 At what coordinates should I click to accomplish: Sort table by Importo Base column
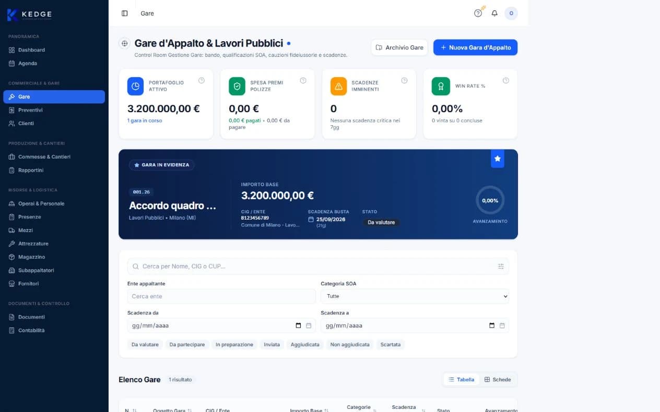[309, 410]
